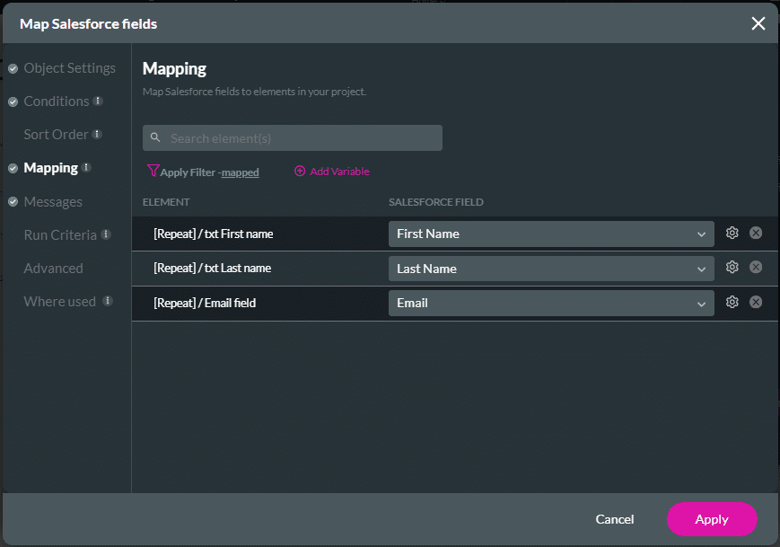The width and height of the screenshot is (780, 547).
Task: Remove the Email field mapping
Action: point(756,303)
